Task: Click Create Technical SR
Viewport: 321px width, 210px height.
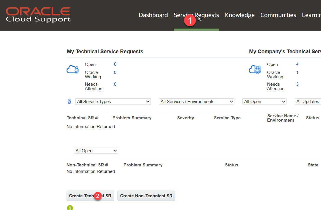Action: pos(90,196)
